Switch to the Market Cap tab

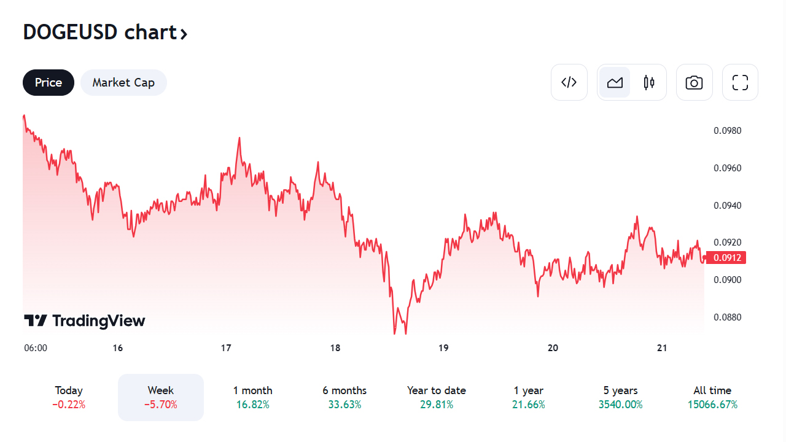pyautogui.click(x=123, y=82)
